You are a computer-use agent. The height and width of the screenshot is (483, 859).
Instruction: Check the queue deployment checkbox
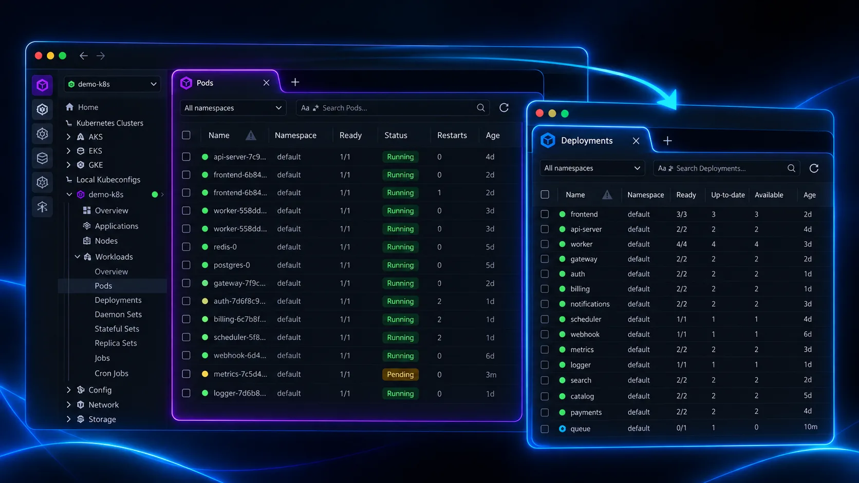click(x=545, y=429)
